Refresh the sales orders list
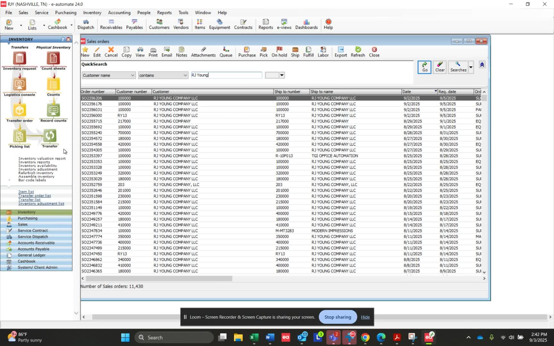The height and width of the screenshot is (346, 554). 358,52
